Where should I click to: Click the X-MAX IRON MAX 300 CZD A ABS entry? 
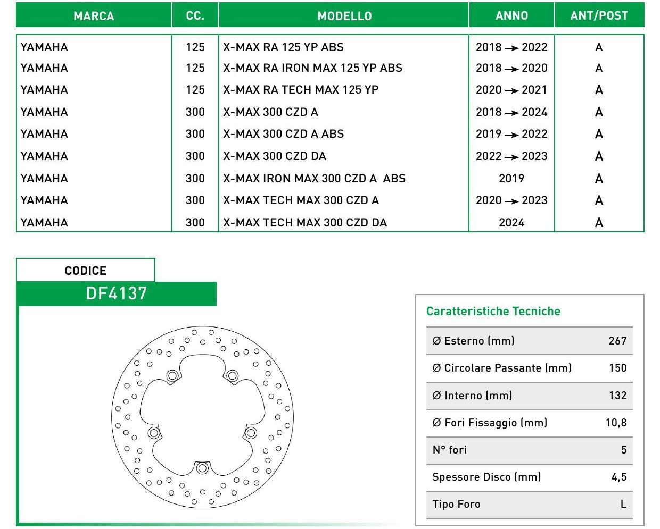point(314,178)
